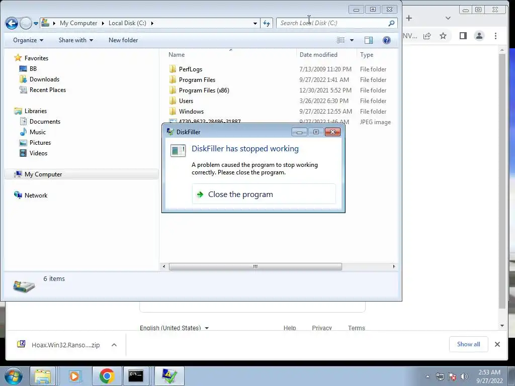Viewport: 515px width, 386px height.
Task: Click the magnifier search icon
Action: pos(391,23)
